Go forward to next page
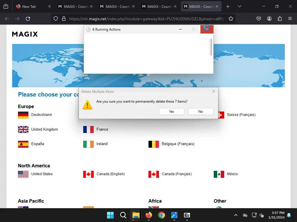Viewport: 297px width, 222px height. pyautogui.click(x=17, y=19)
